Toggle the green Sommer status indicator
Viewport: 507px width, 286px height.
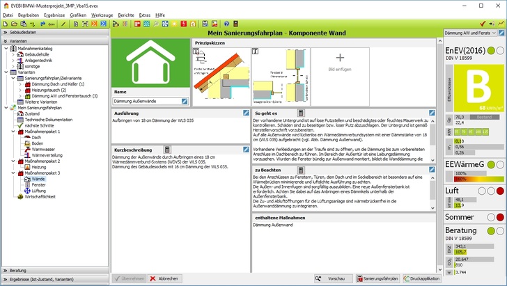(x=490, y=217)
